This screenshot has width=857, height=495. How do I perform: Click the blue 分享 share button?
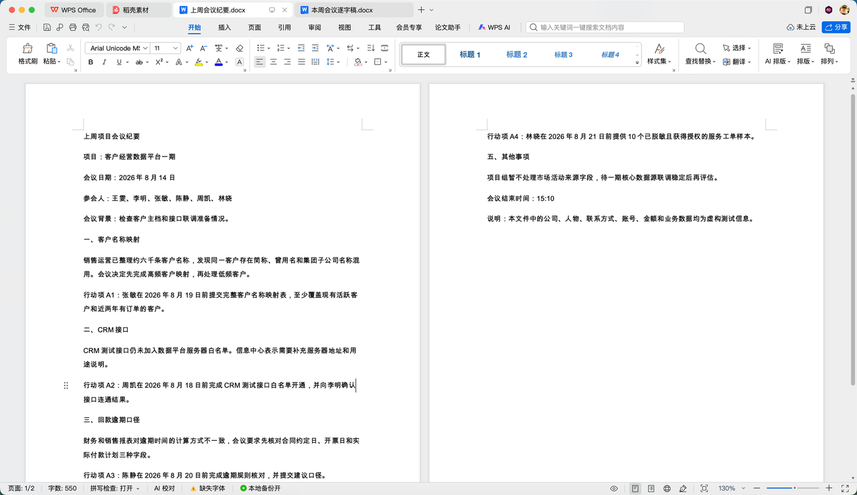pos(836,27)
